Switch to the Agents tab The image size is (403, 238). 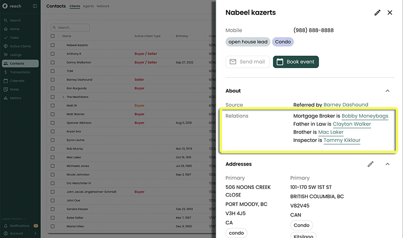point(88,7)
